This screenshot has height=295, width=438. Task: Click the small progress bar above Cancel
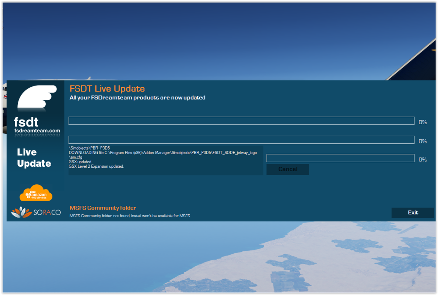click(x=340, y=158)
